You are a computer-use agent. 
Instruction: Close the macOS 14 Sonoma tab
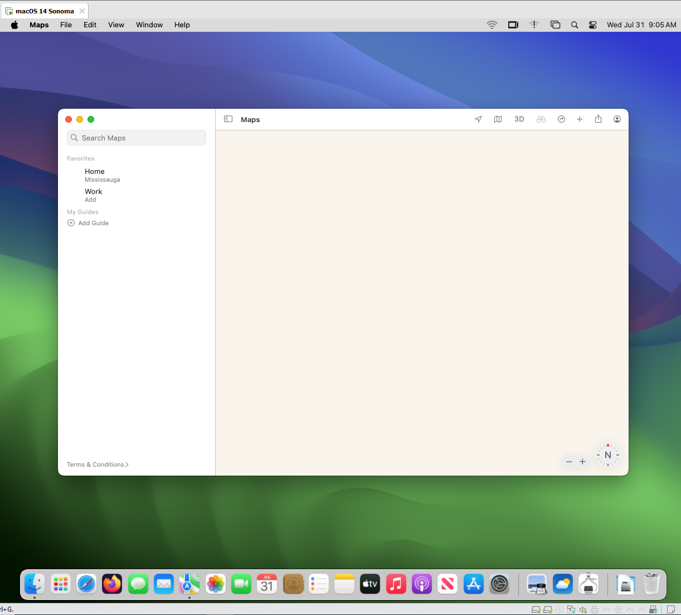click(x=82, y=11)
